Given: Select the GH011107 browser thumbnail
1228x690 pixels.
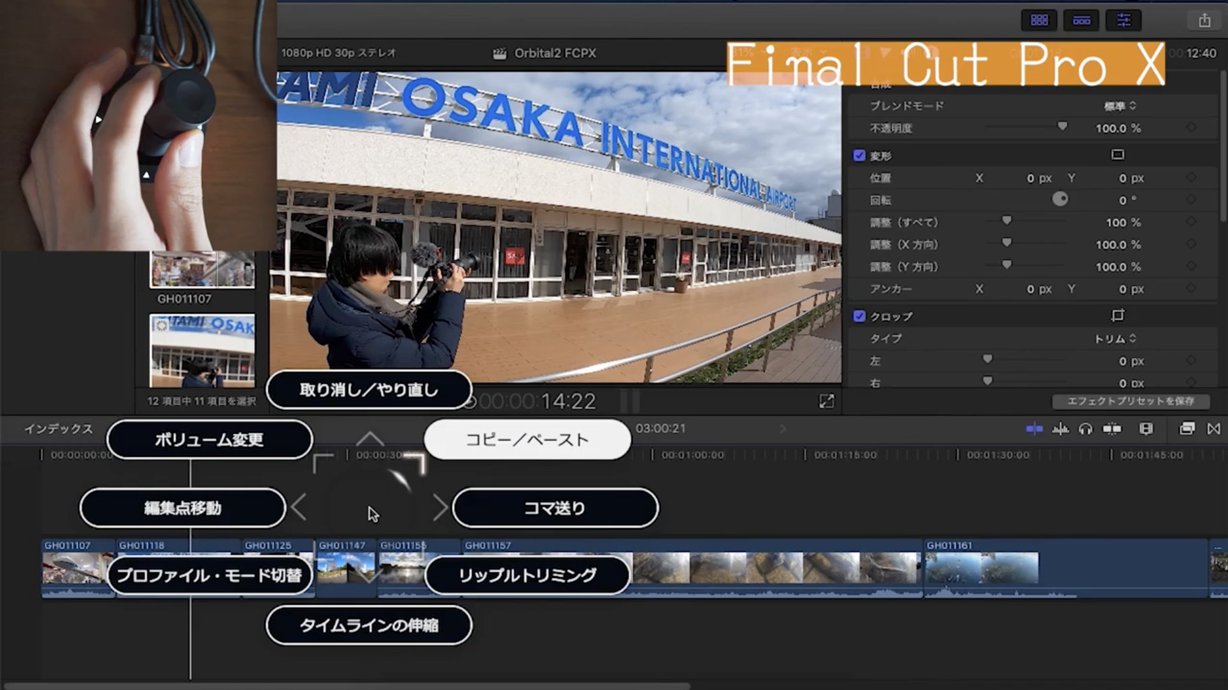Looking at the screenshot, I should (x=202, y=269).
